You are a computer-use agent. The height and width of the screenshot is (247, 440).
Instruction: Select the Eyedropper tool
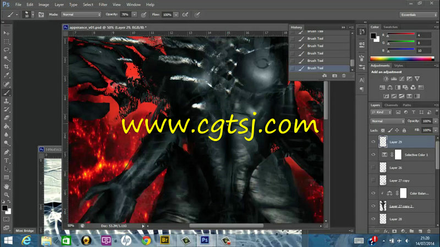coord(7,75)
